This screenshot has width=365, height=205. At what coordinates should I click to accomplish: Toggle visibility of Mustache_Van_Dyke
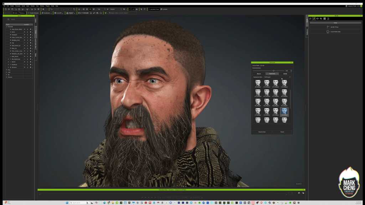pos(25,54)
